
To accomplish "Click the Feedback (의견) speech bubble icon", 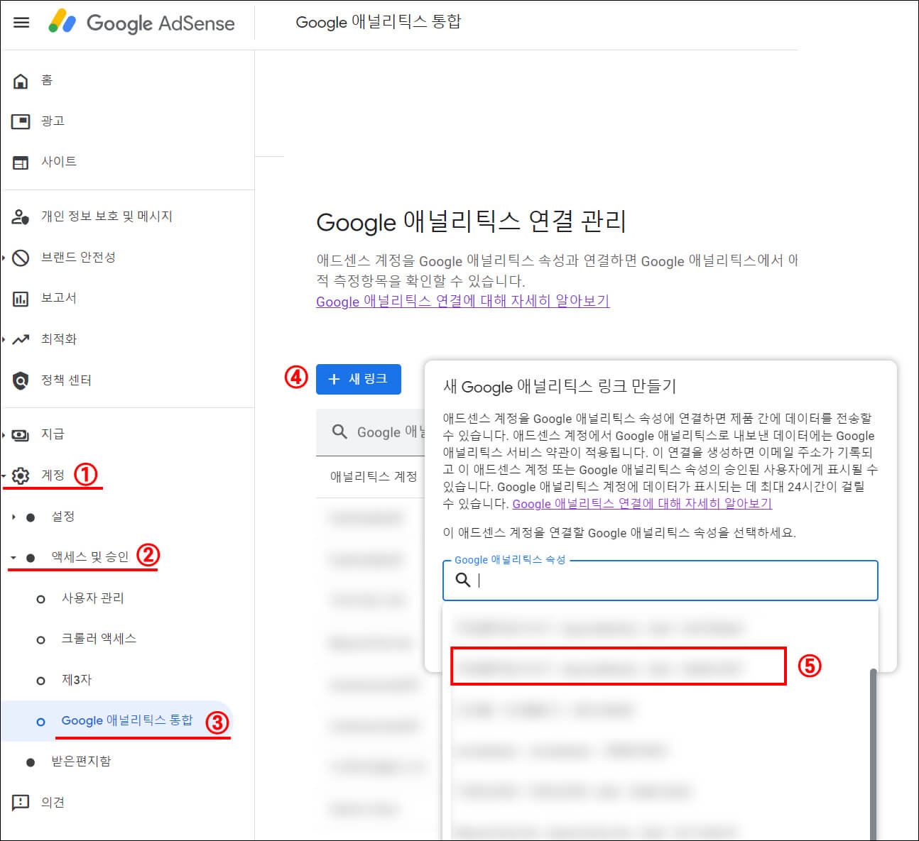I will point(21,803).
